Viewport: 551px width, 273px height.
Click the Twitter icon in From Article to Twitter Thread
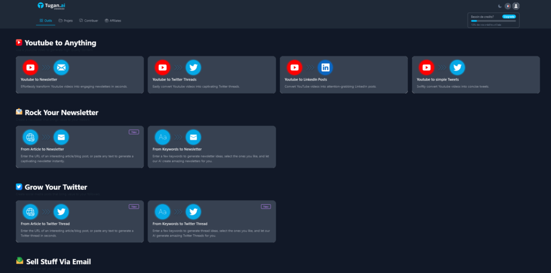click(61, 212)
